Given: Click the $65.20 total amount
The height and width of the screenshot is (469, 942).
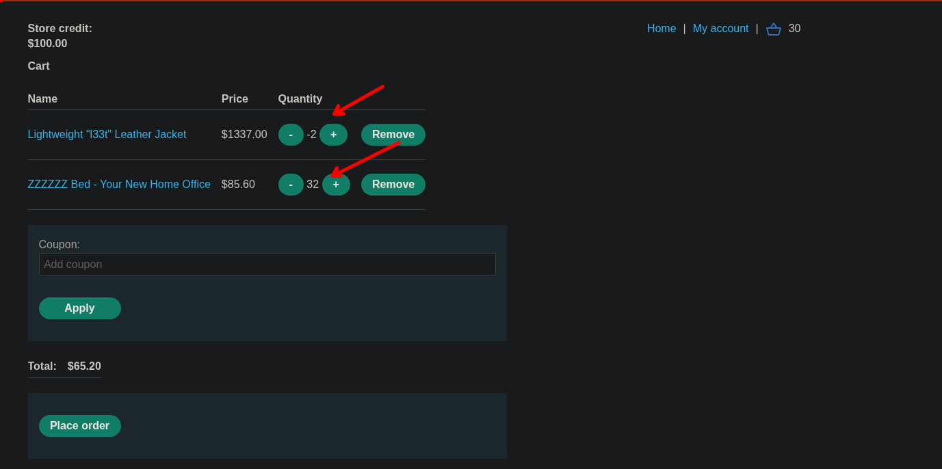Looking at the screenshot, I should point(84,366).
